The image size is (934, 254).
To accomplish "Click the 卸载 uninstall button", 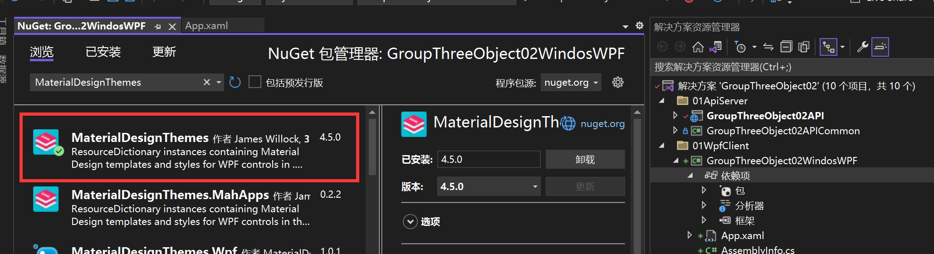I will coord(585,159).
